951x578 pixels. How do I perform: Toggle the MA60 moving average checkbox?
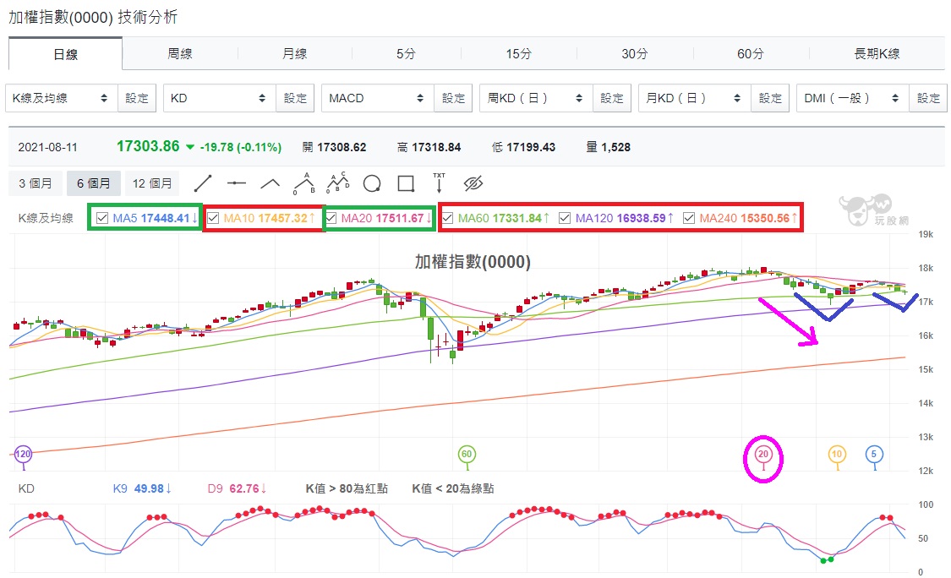pyautogui.click(x=447, y=218)
